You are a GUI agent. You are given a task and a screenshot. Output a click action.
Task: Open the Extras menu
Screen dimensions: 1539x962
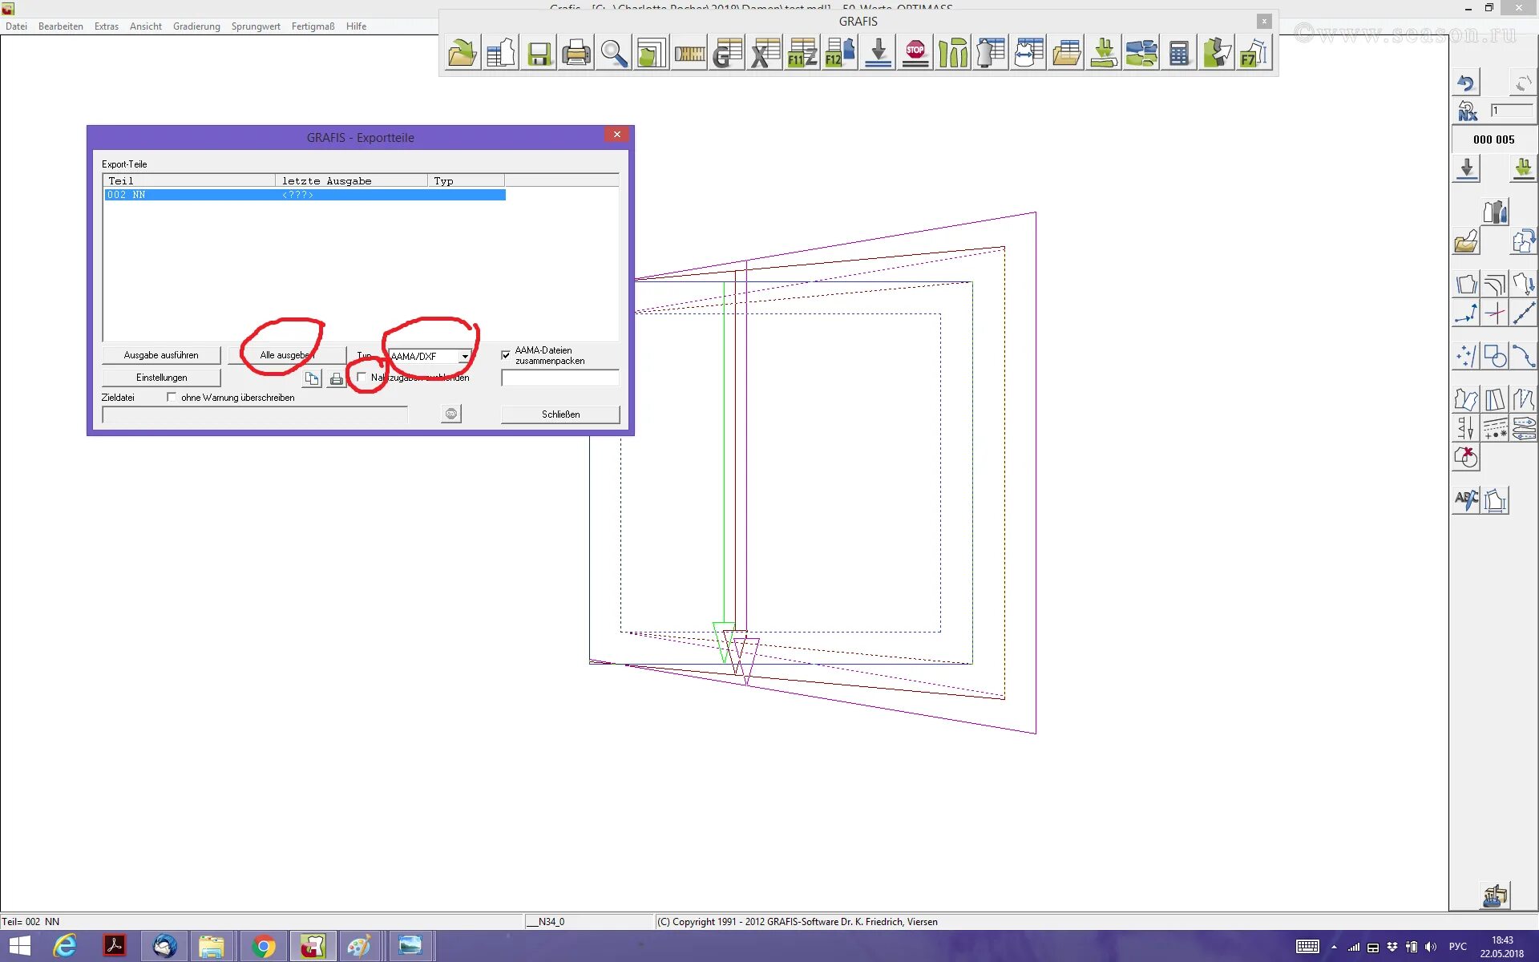point(106,26)
